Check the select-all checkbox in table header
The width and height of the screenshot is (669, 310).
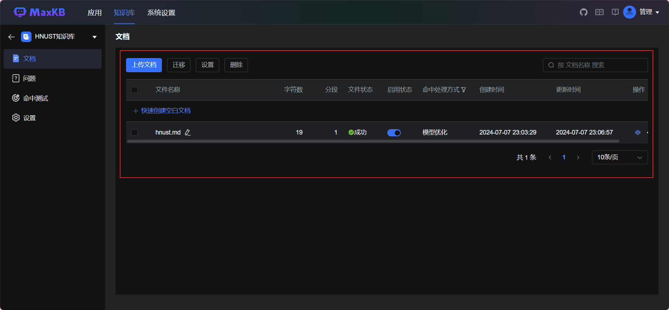coord(135,90)
